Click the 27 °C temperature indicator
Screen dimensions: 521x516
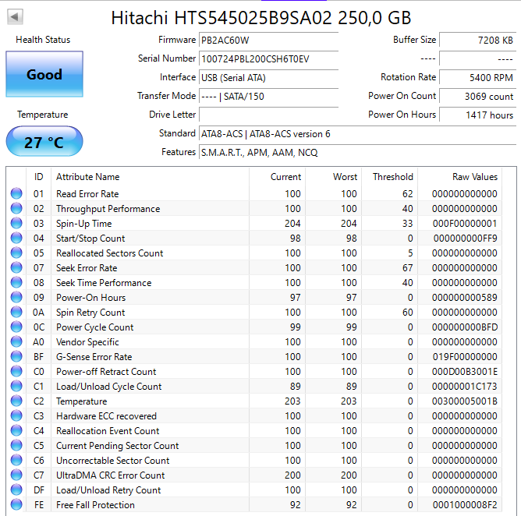click(44, 143)
